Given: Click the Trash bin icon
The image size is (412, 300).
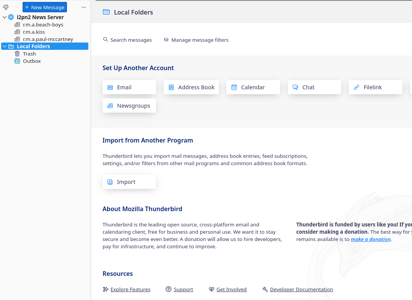Looking at the screenshot, I should (x=17, y=54).
